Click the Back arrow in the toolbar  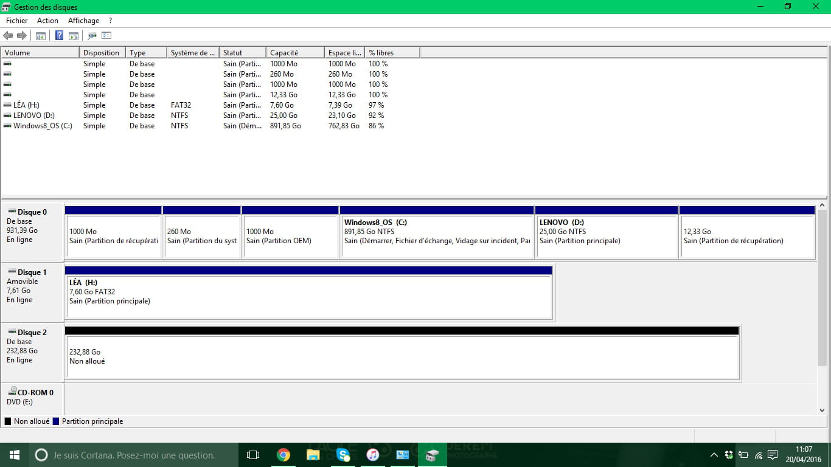8,36
